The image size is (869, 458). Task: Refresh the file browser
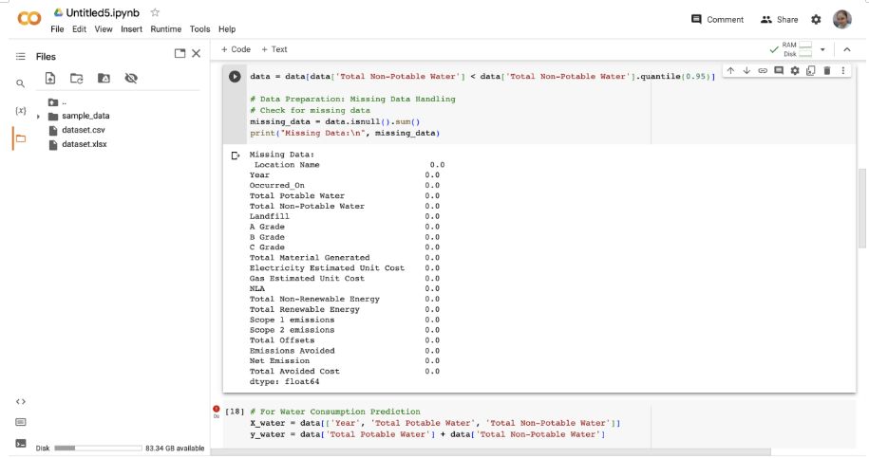pyautogui.click(x=77, y=78)
